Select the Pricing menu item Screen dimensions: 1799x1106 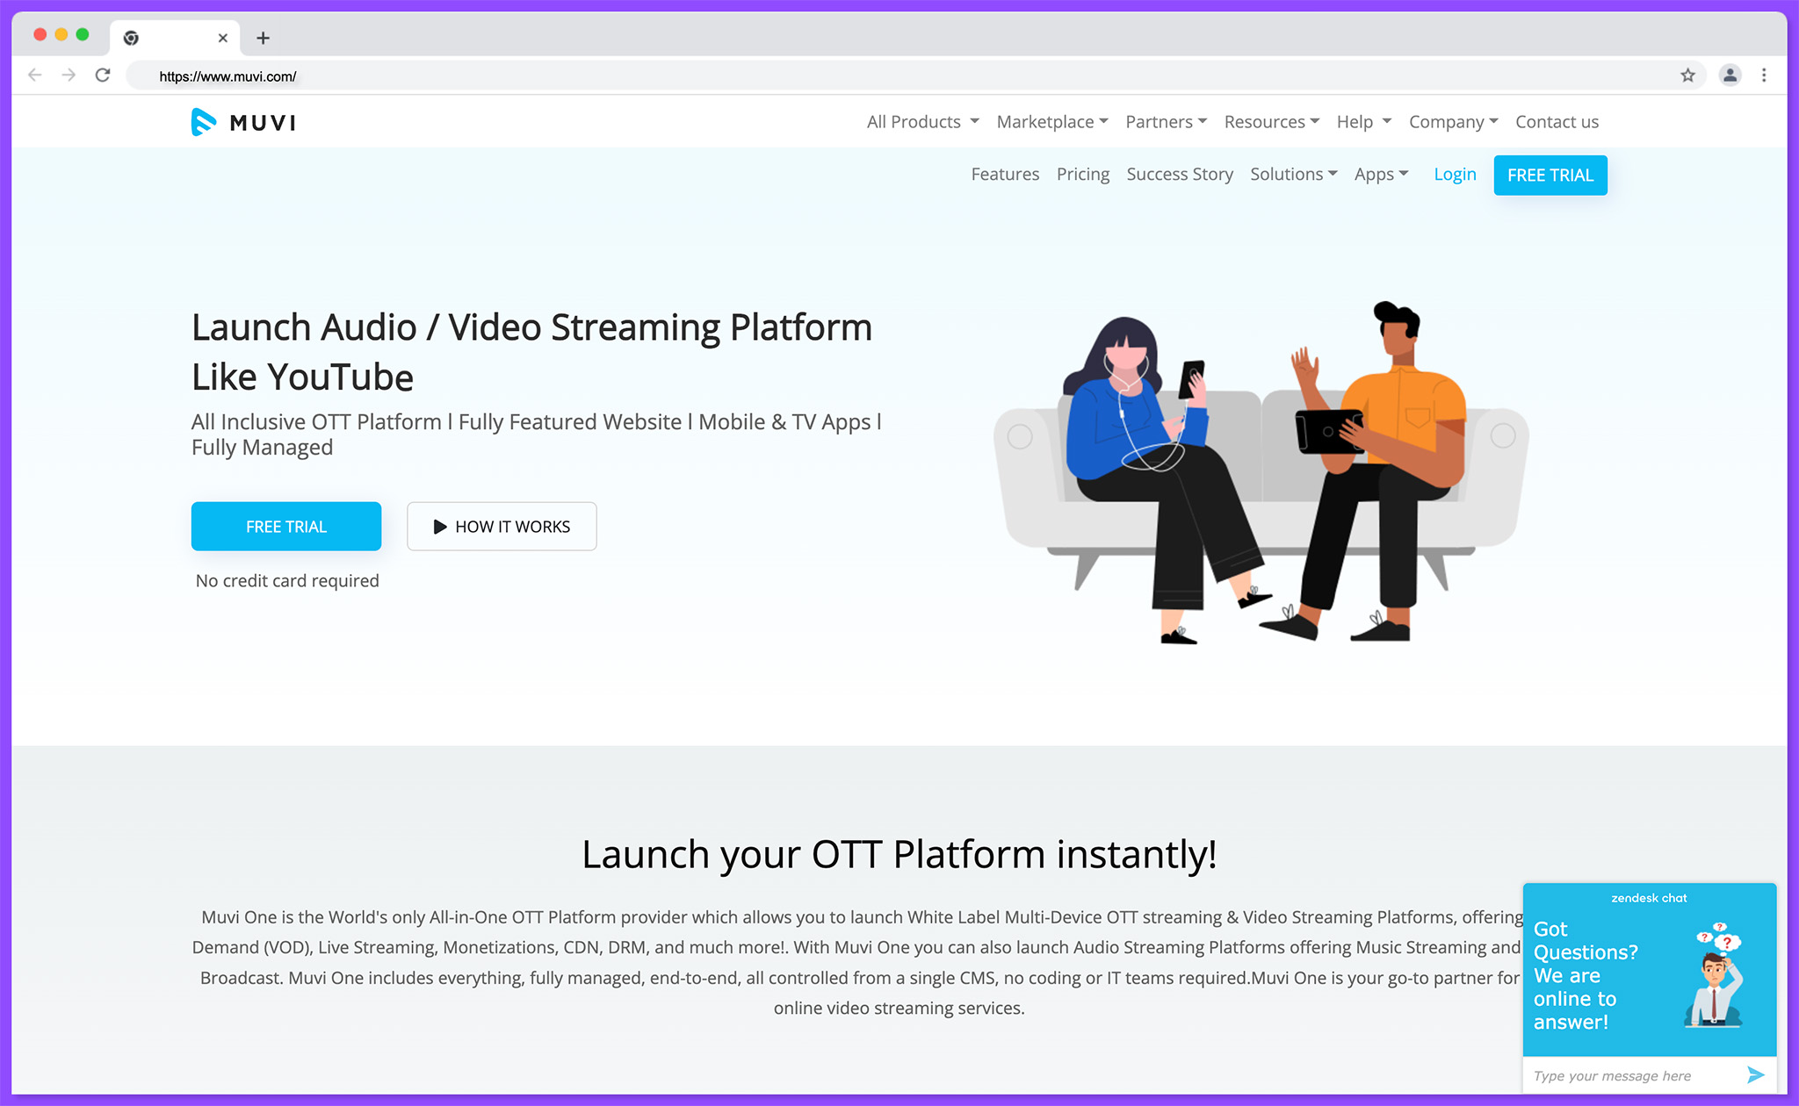[1083, 174]
